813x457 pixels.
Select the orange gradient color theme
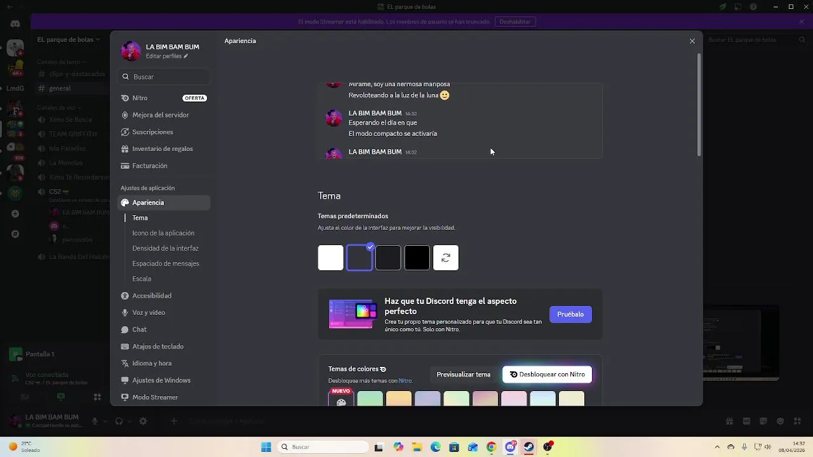pyautogui.click(x=399, y=399)
